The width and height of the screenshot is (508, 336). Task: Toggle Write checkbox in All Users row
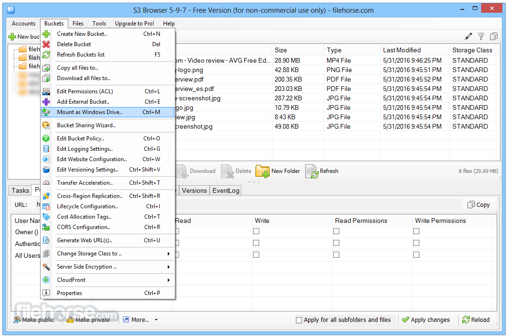coord(256,254)
